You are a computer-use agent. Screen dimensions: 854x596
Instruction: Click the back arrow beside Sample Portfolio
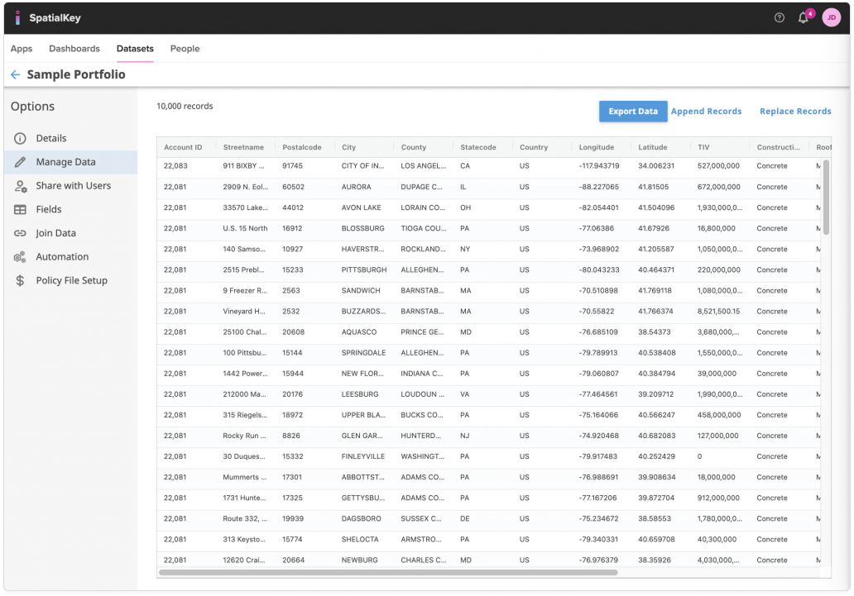coord(15,74)
